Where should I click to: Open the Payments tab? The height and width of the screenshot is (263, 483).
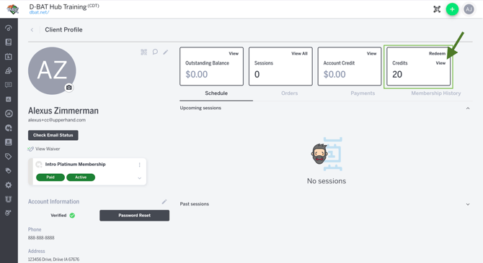pyautogui.click(x=363, y=93)
